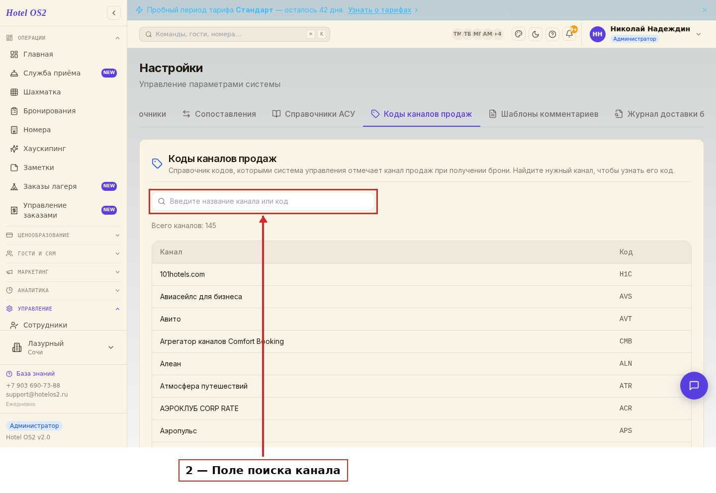The height and width of the screenshot is (493, 716).
Task: Follow the Узнать о тарифах link
Action: pos(379,10)
